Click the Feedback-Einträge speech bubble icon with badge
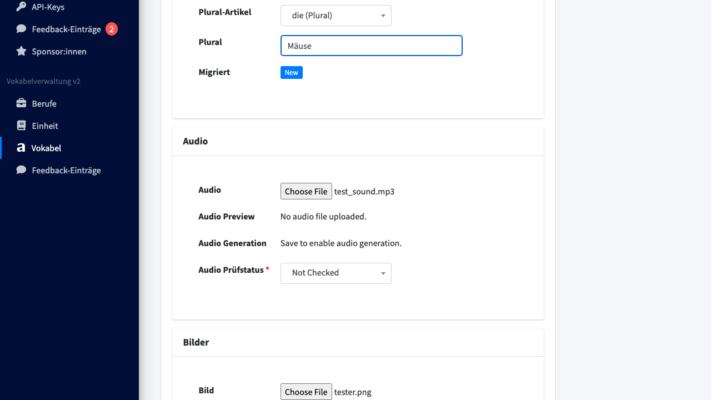This screenshot has width=711, height=400. point(21,29)
